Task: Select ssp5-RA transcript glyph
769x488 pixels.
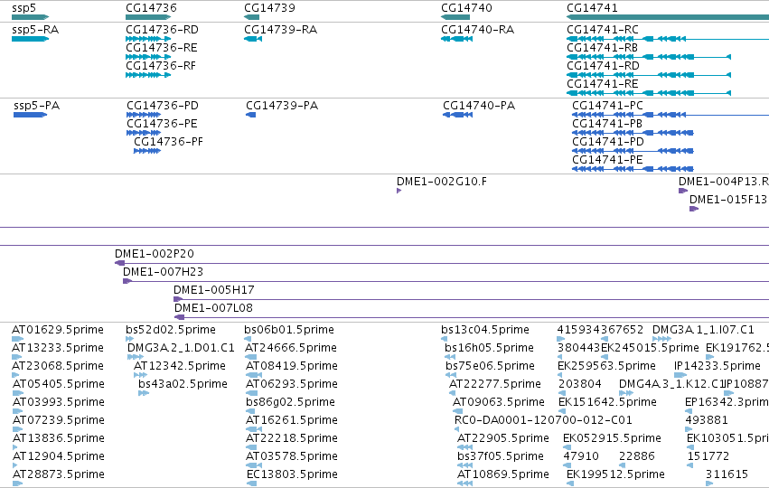Action: coord(31,39)
